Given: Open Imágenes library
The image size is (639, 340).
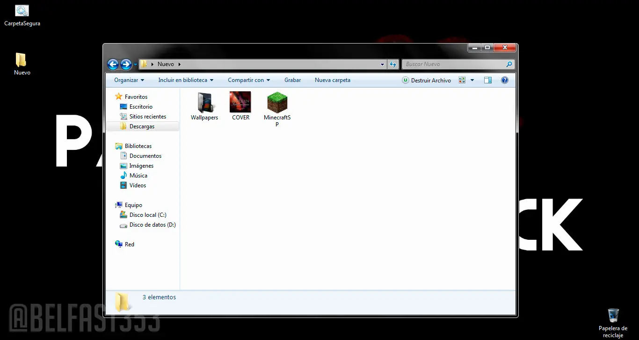Looking at the screenshot, I should tap(137, 166).
